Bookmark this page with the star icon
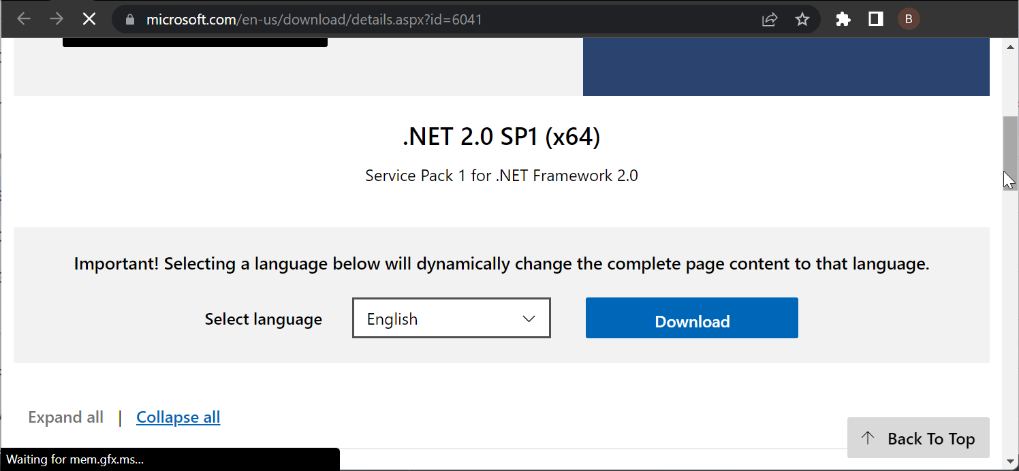 pos(802,19)
